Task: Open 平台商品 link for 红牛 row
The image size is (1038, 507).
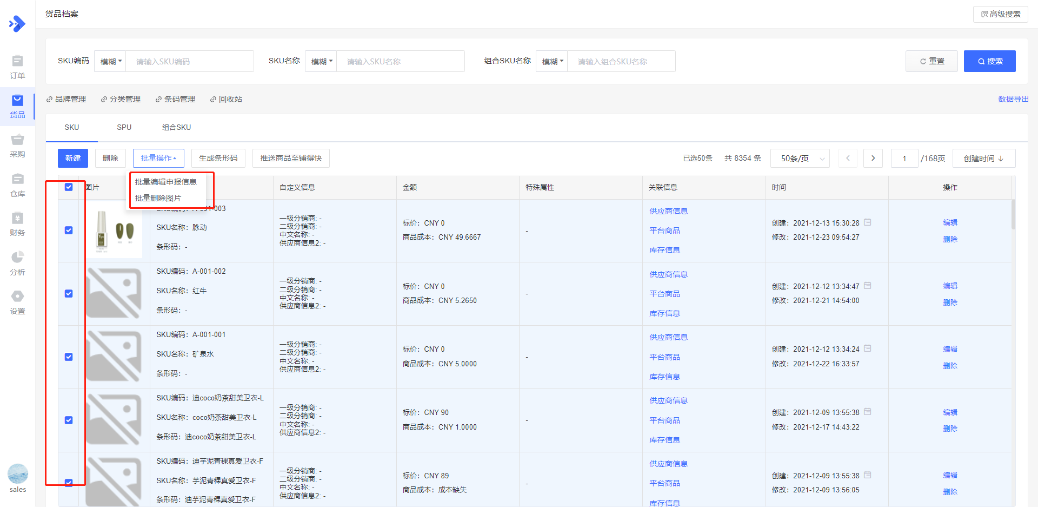Action: [x=665, y=294]
